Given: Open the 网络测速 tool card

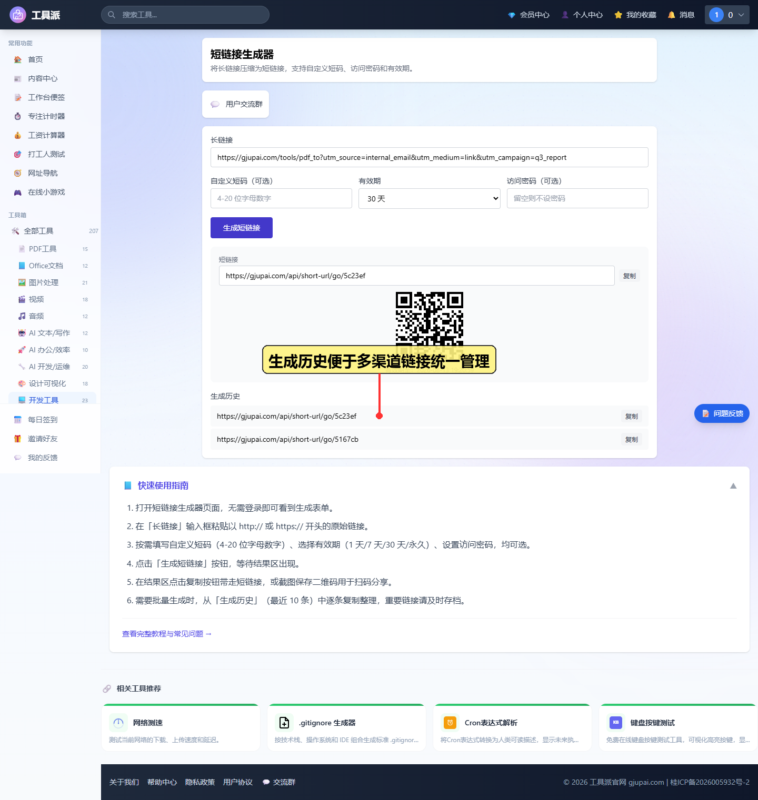Looking at the screenshot, I should pyautogui.click(x=181, y=727).
